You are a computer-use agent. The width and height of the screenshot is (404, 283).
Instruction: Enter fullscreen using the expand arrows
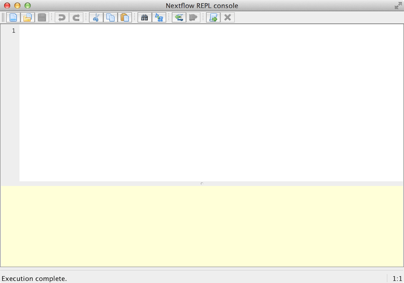coord(398,5)
